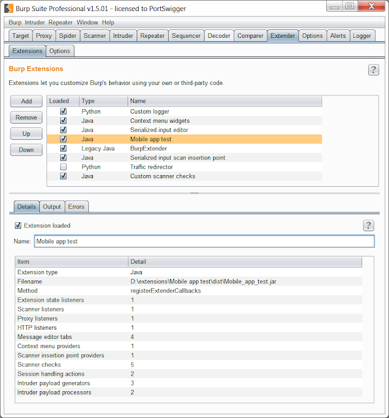This screenshot has width=389, height=418.
Task: Uncheck the Extension loaded checkbox in Details
Action: tap(18, 225)
